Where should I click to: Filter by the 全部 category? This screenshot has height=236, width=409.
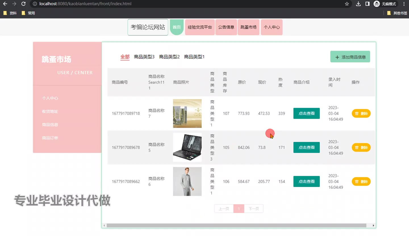point(125,57)
